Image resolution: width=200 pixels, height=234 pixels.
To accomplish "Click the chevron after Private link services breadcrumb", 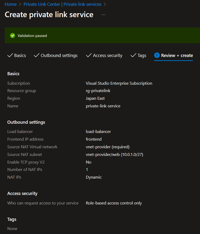I will point(105,4).
